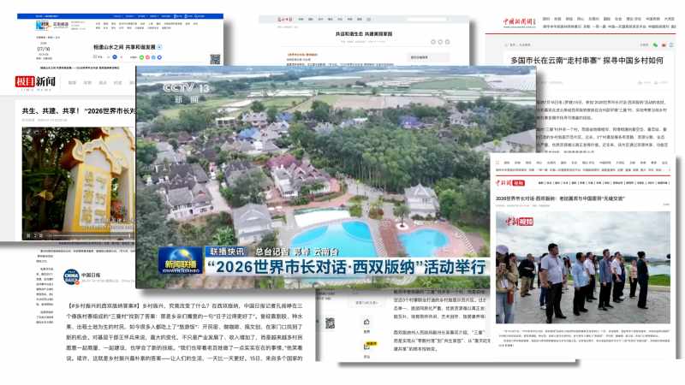Click the People's Daily search field
Viewport: 685px width, 385px height.
(426, 19)
